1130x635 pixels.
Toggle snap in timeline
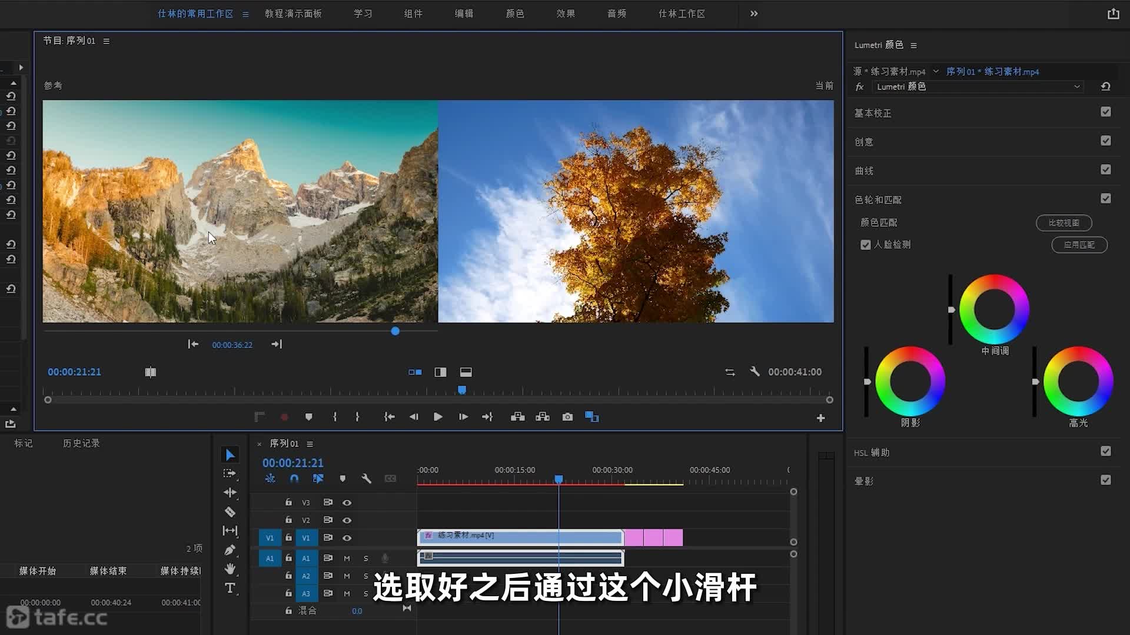294,479
